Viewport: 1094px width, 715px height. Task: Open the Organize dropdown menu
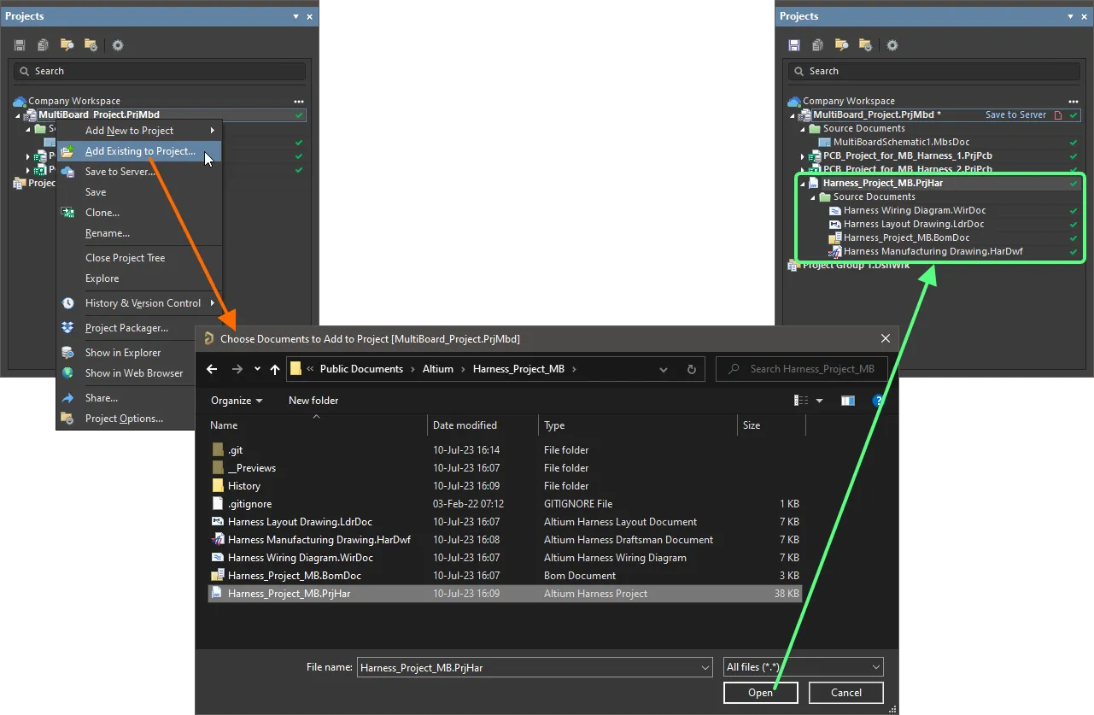click(237, 400)
